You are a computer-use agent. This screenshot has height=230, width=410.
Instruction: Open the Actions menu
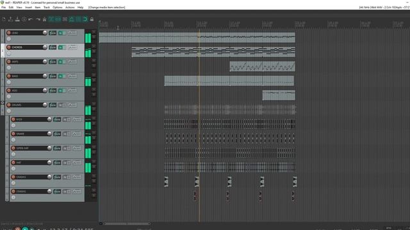pyautogui.click(x=70, y=7)
